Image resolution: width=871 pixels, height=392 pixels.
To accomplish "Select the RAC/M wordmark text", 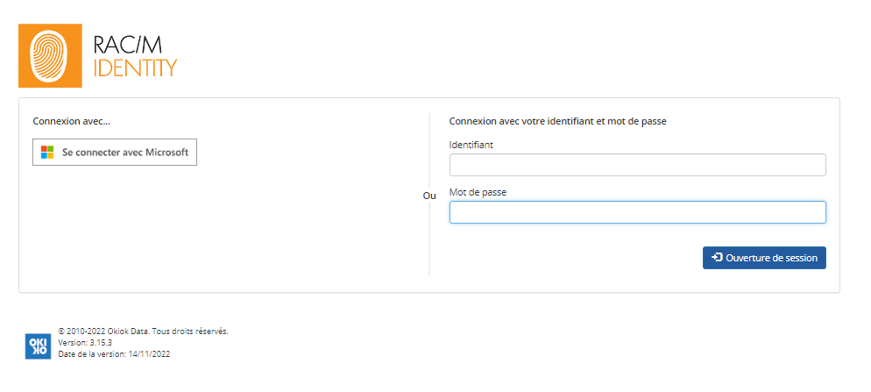I will click(127, 45).
